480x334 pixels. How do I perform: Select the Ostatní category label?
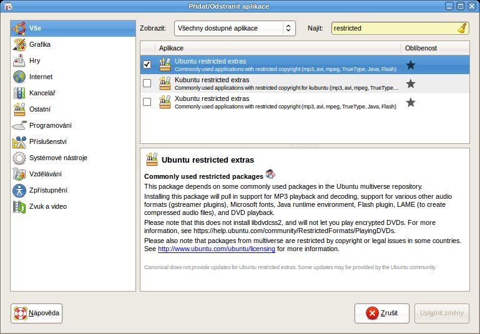coord(40,110)
